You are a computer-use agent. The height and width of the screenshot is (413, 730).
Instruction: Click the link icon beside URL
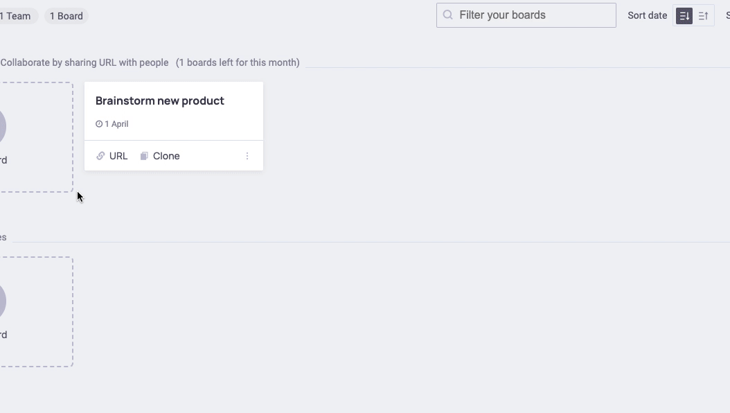[x=100, y=156]
